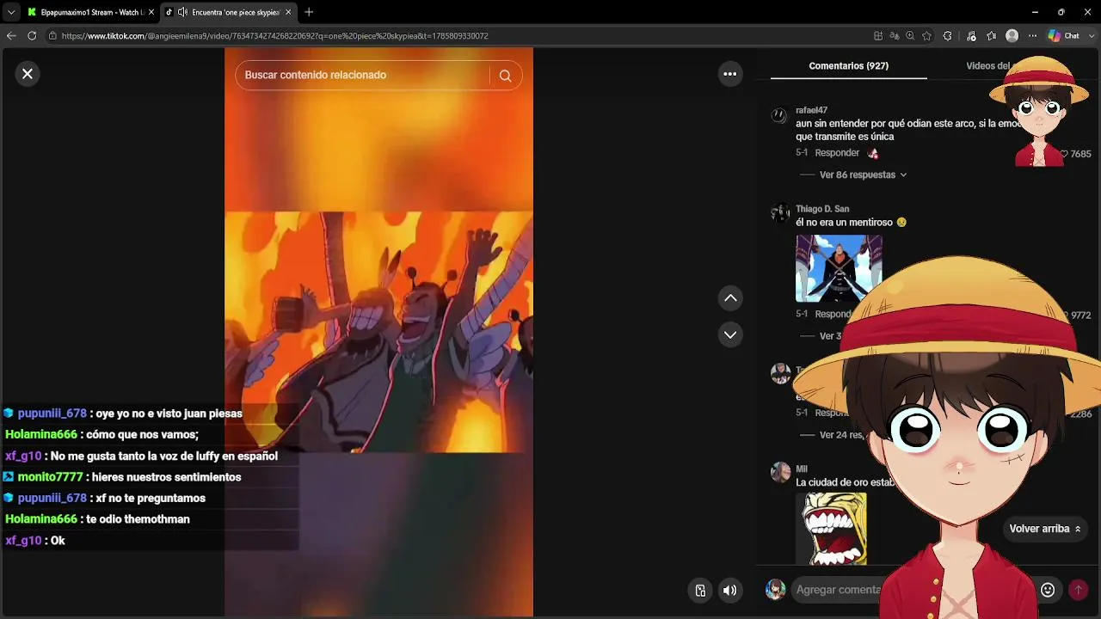Open the browser profile avatar
The width and height of the screenshot is (1101, 619).
pos(1012,36)
